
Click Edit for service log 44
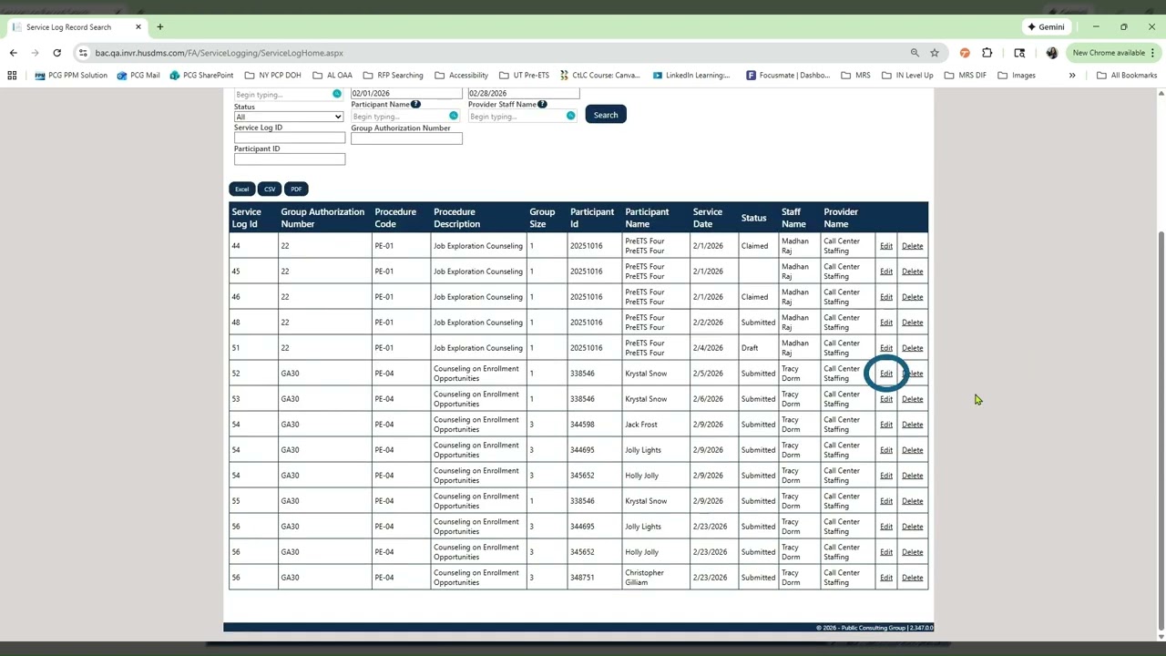tap(886, 246)
